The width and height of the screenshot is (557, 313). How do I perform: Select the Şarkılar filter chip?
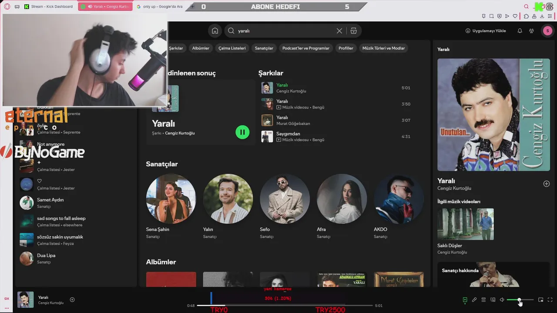pyautogui.click(x=176, y=48)
